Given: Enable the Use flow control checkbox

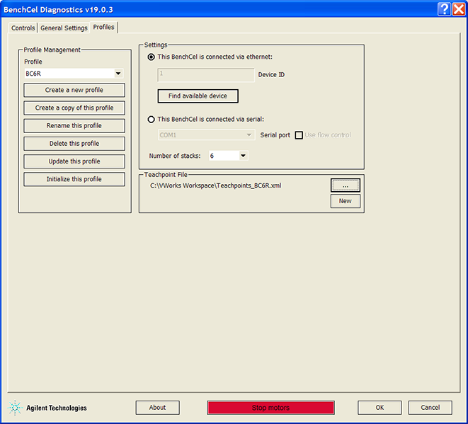Looking at the screenshot, I should tap(299, 135).
